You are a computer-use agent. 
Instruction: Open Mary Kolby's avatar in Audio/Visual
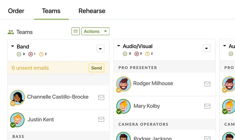123,106
